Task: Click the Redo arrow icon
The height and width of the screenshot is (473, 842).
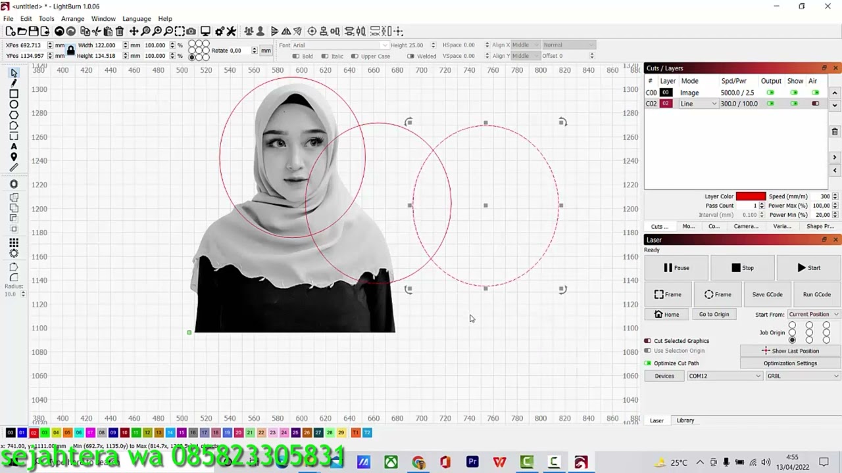Action: [70, 31]
